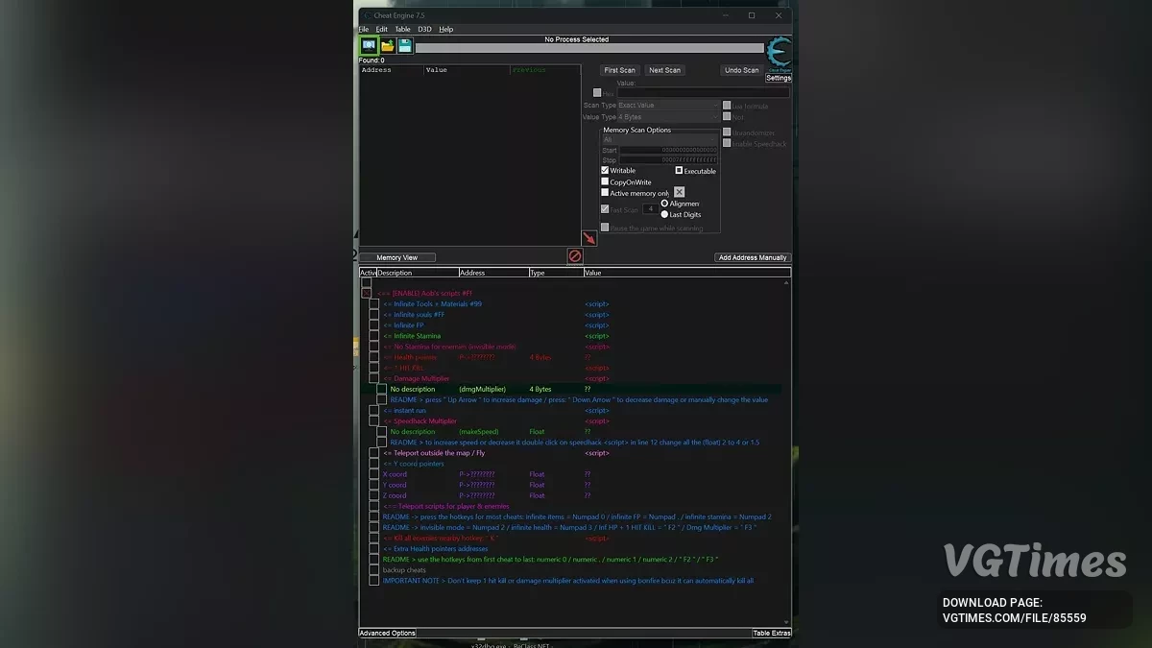Select the 'Health pointer' 4 Bytes entry
1152x648 pixels.
(x=410, y=357)
